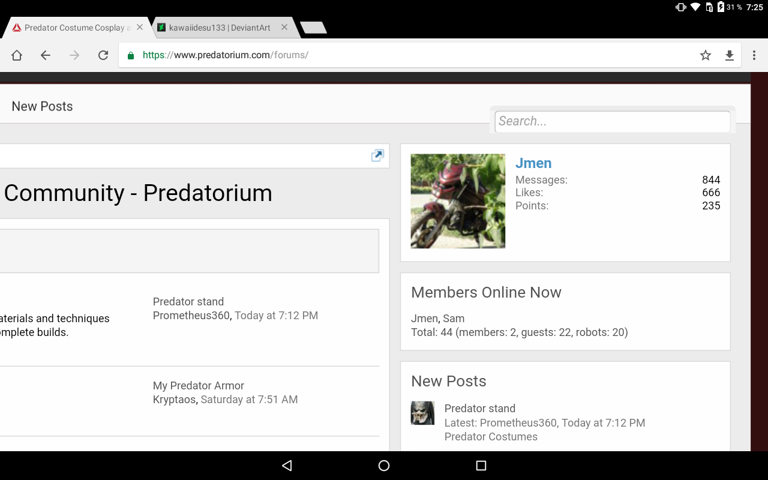Image resolution: width=768 pixels, height=480 pixels.
Task: Open the Messages count 844
Action: [711, 180]
